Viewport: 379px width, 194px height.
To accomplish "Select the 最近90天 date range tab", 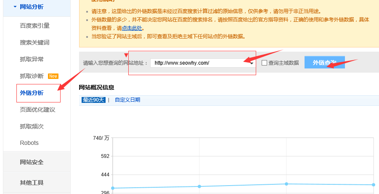I will 93,100.
